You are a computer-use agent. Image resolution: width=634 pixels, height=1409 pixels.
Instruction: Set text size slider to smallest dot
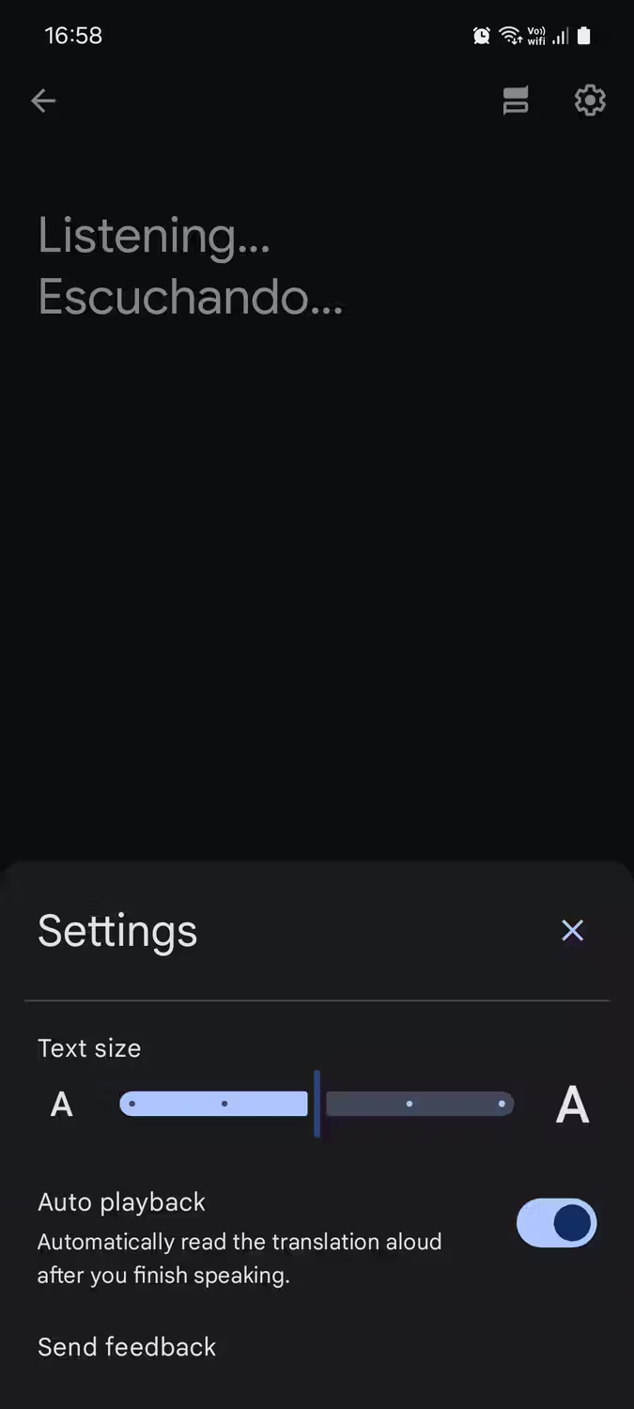[x=132, y=1104]
